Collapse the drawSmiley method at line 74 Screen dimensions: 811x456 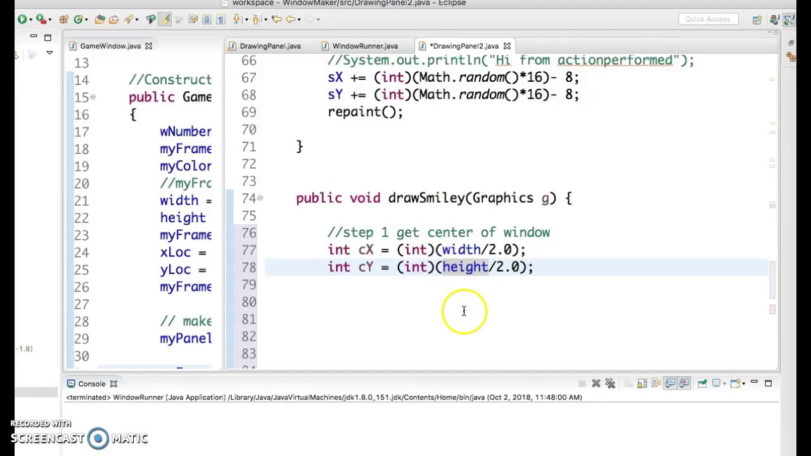pyautogui.click(x=260, y=198)
